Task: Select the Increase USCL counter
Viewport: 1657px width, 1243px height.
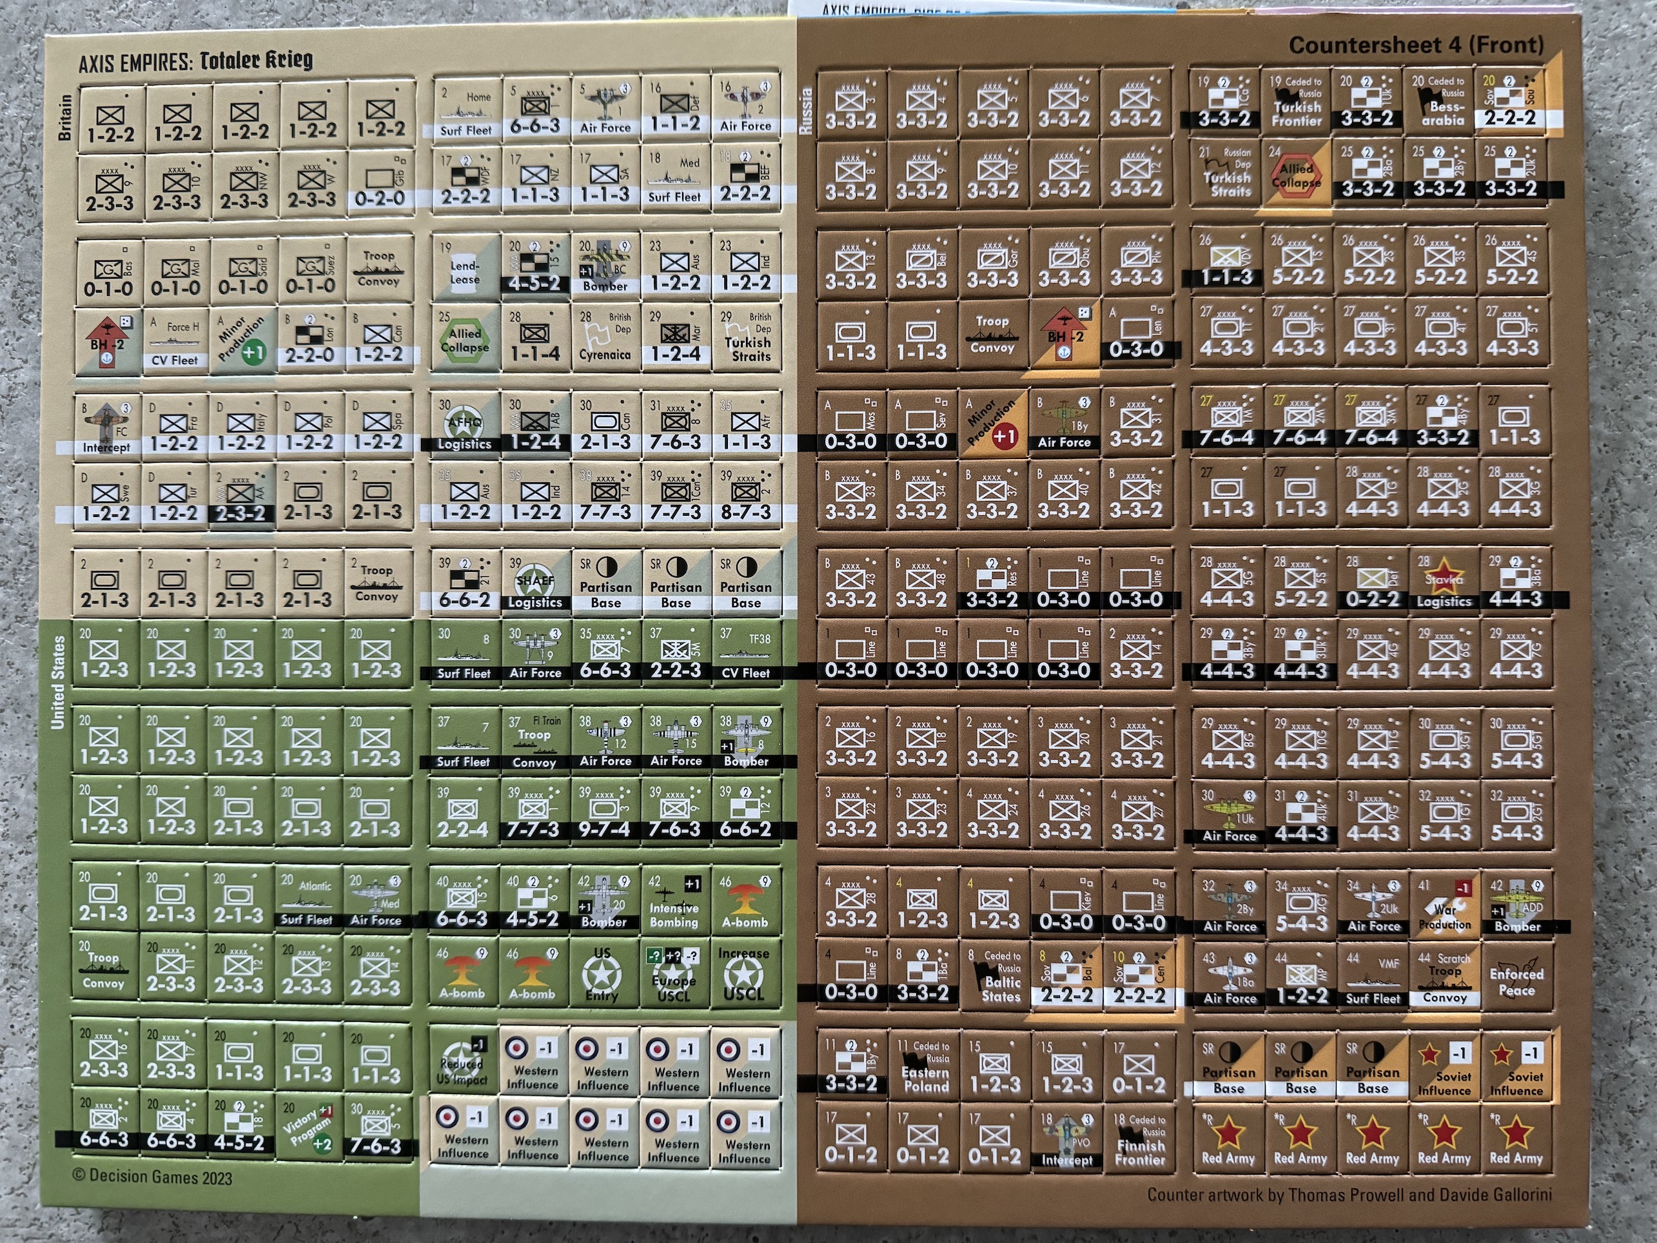Action: point(743,974)
